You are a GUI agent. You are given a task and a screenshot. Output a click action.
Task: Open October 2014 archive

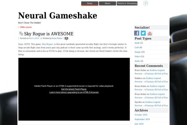click(141, 115)
